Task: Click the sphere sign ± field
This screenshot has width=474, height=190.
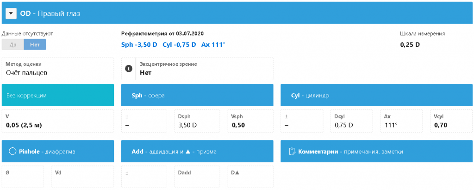Action: (x=144, y=121)
